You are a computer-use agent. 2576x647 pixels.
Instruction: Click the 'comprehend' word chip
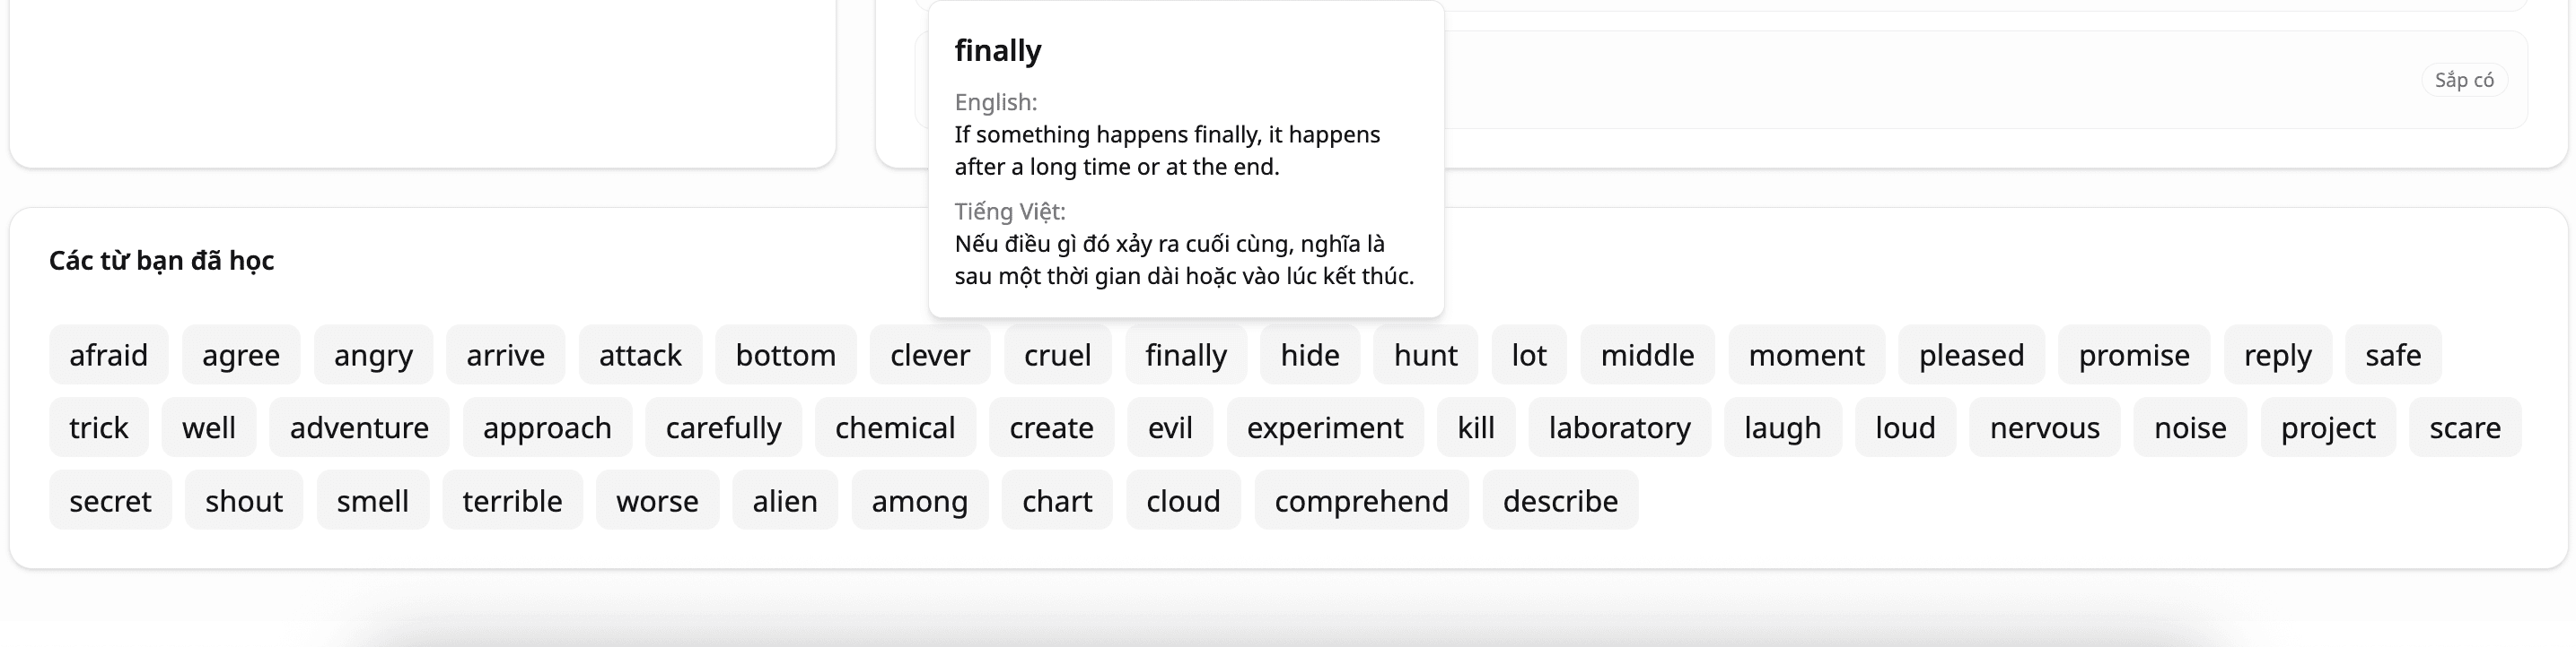tap(1361, 500)
